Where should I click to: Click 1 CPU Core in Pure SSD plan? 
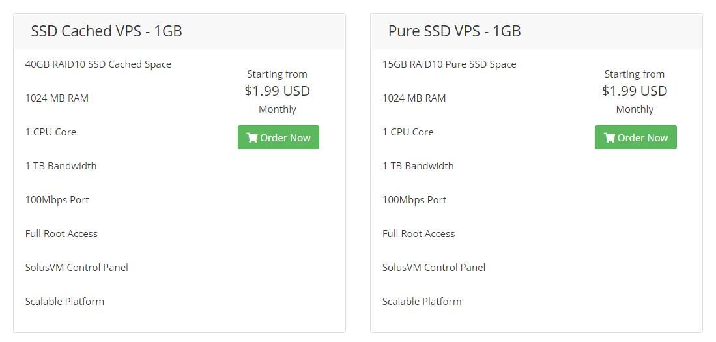point(408,132)
